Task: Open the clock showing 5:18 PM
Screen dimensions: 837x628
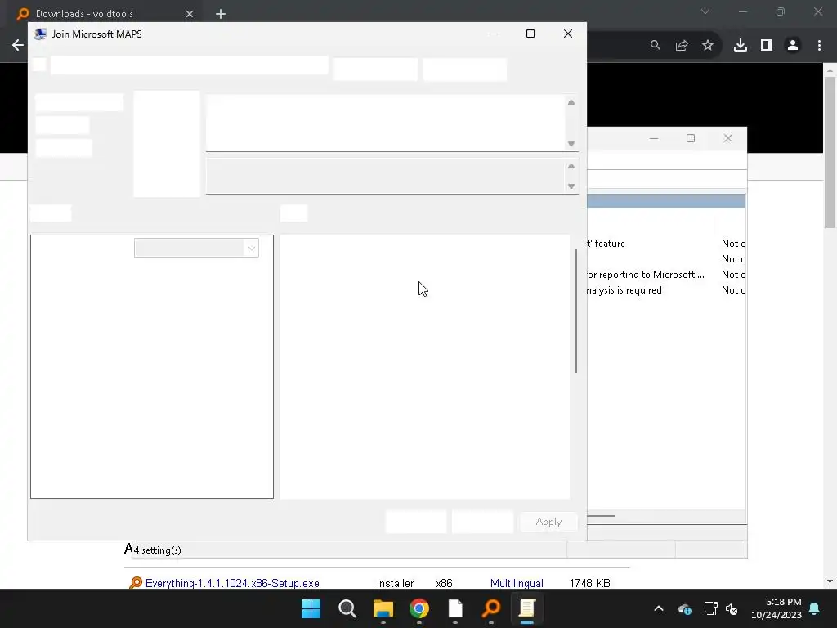Action: [x=777, y=608]
